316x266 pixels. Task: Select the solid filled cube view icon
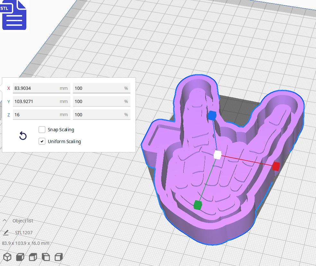point(20,257)
